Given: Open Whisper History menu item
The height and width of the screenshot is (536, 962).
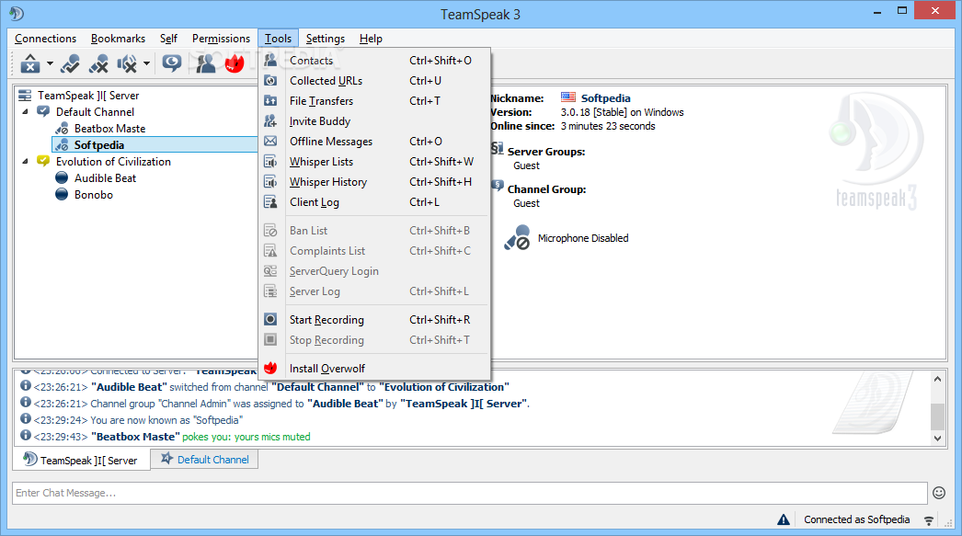Looking at the screenshot, I should (x=374, y=181).
